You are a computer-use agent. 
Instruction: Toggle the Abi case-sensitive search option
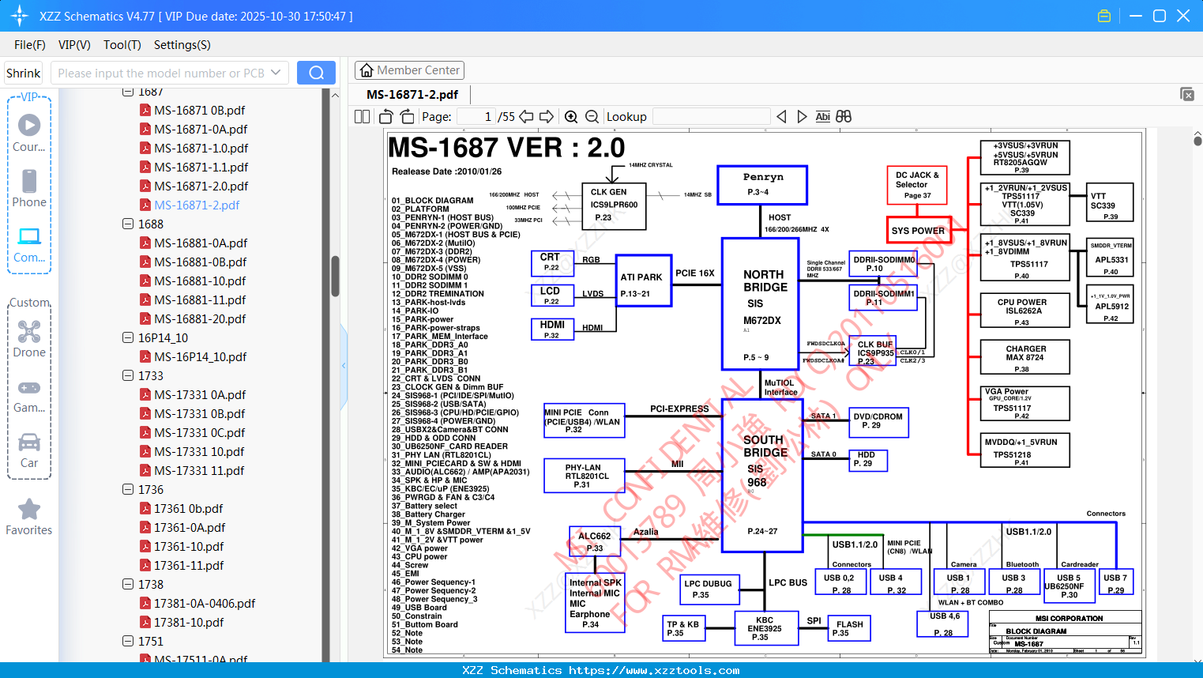click(823, 115)
